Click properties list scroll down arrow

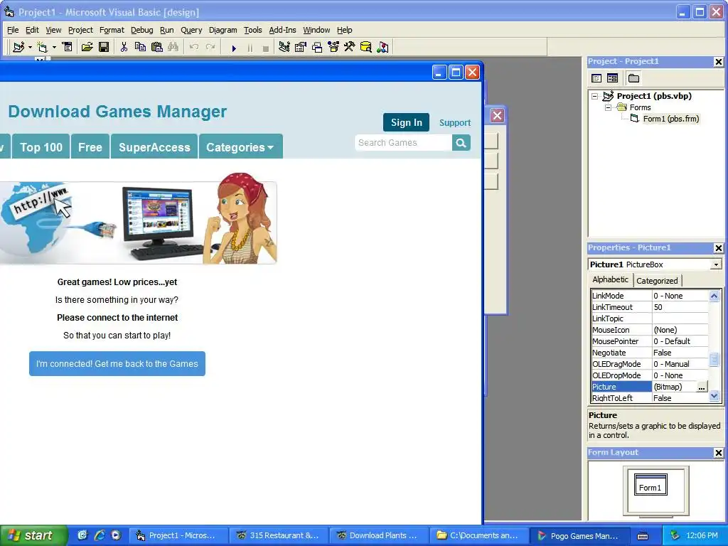click(714, 396)
